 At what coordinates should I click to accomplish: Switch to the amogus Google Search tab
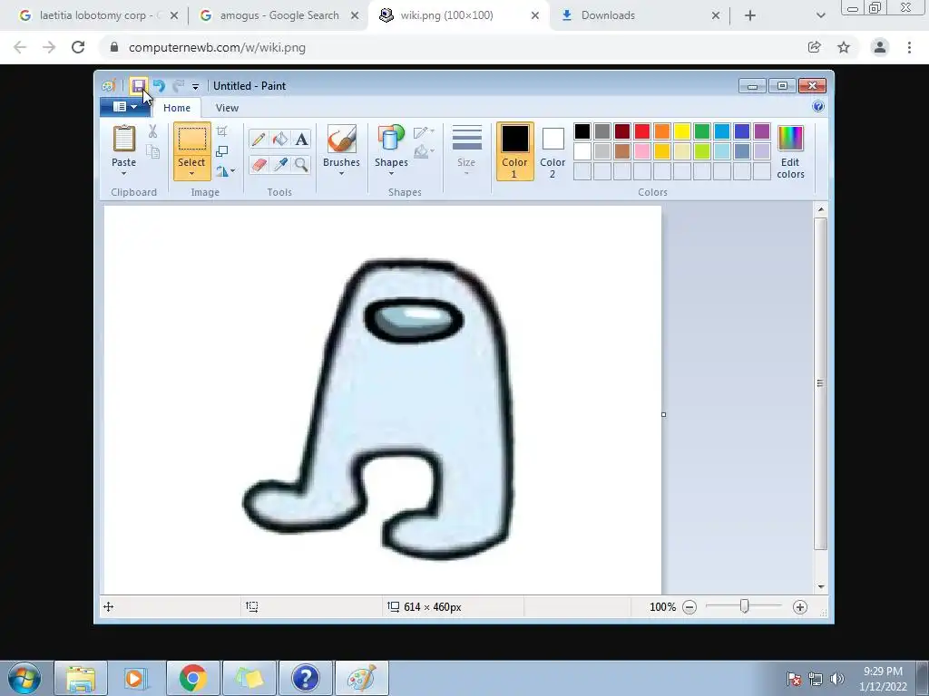pos(279,15)
